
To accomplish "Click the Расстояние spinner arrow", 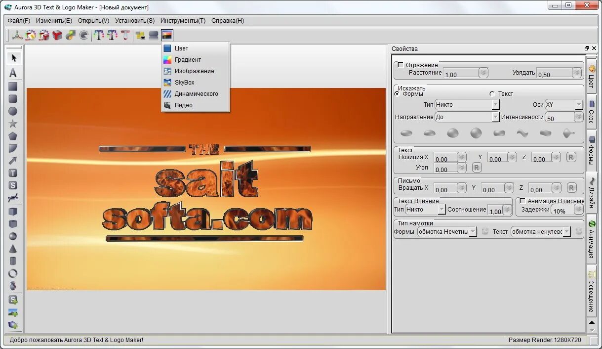I will [483, 73].
